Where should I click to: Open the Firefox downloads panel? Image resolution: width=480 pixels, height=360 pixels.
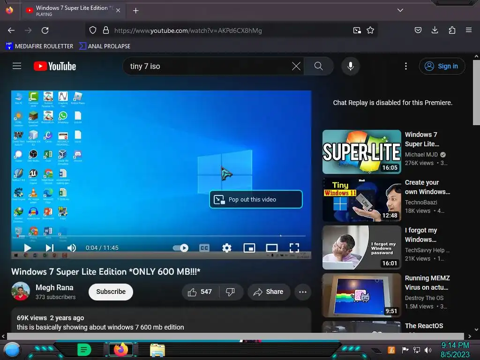[435, 30]
